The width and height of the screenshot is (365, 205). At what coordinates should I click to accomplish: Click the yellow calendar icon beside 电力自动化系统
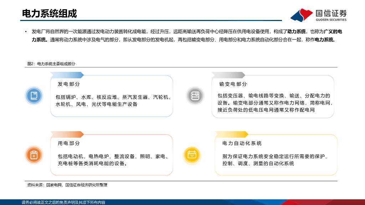click(192, 155)
